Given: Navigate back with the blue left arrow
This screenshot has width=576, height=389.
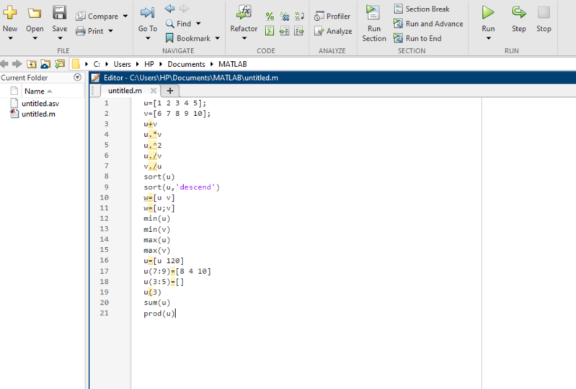Looking at the screenshot, I should (x=169, y=9).
